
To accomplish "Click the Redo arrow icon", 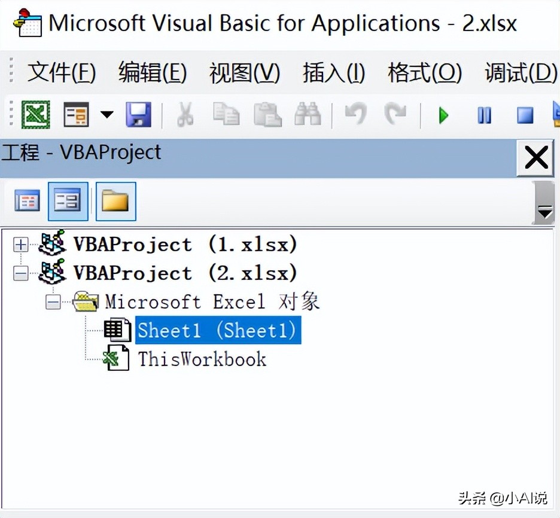I will [x=395, y=114].
